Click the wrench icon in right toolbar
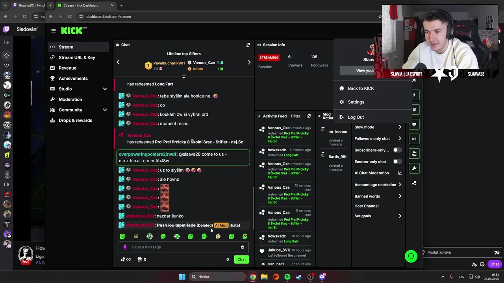This screenshot has width=504, height=283. pos(414,168)
